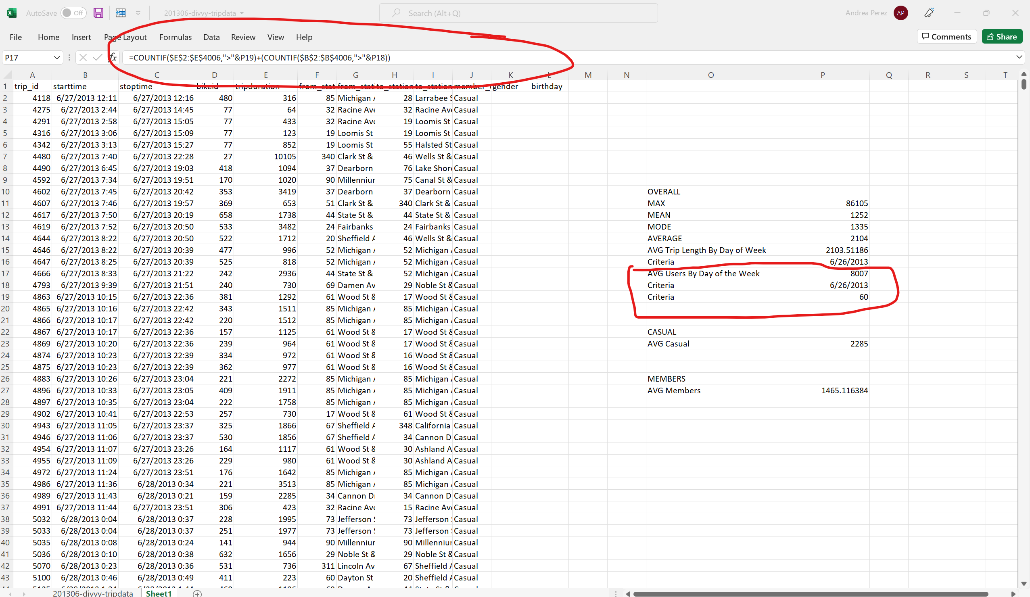Viewport: 1030px width, 597px height.
Task: Click the Name Box showing P17
Action: click(27, 58)
